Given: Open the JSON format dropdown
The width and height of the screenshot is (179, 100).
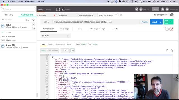Looking at the screenshot, I should [65, 51].
